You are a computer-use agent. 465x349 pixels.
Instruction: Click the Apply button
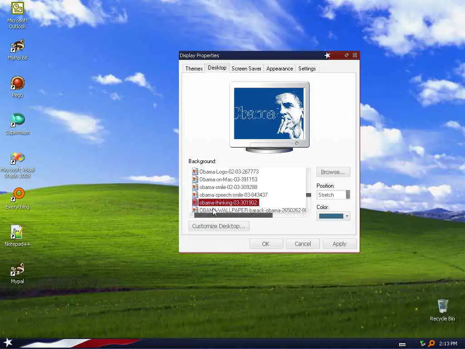tap(339, 244)
